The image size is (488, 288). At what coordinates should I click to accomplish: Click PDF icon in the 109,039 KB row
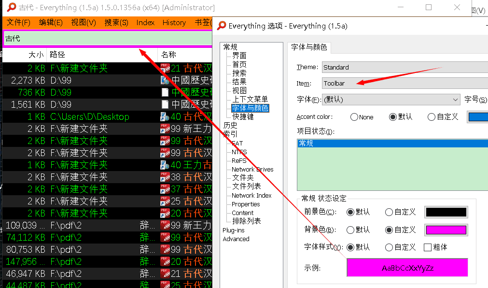point(165,225)
